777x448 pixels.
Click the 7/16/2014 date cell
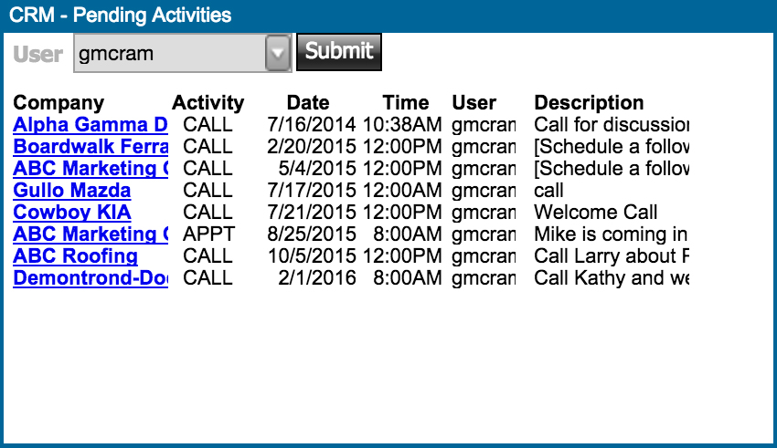(312, 125)
